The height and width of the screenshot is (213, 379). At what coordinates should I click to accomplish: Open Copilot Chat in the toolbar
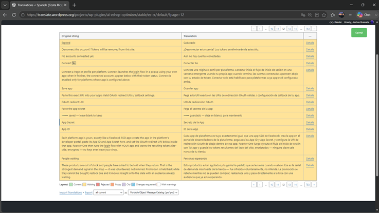point(364,15)
